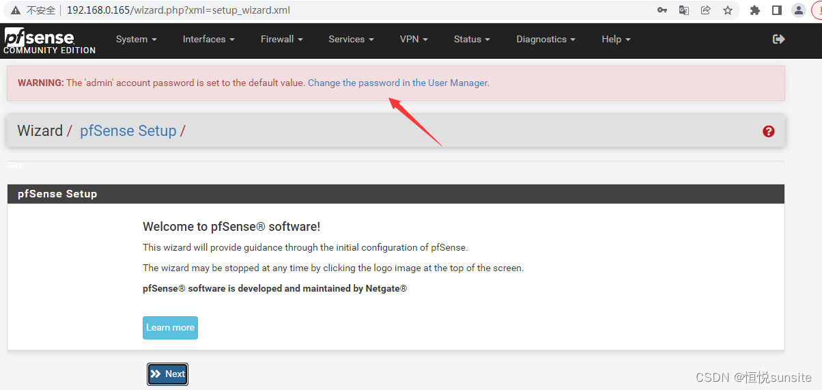Viewport: 822px width, 390px height.
Task: Bookmark this page with the star icon
Action: (x=728, y=10)
